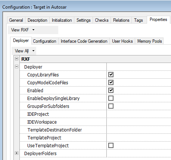The width and height of the screenshot is (171, 160).
Task: Select the EnableDeploySingleLibrary property name
Action: 53,99
